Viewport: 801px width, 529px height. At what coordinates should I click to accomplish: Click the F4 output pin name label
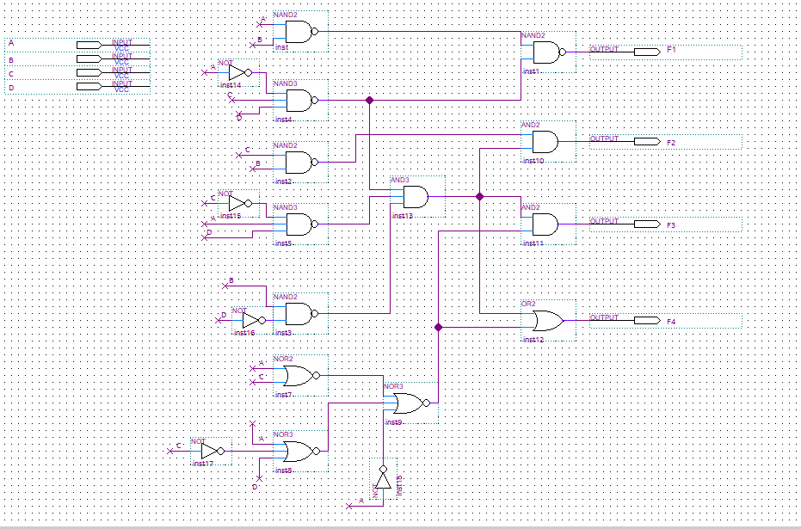pos(671,322)
